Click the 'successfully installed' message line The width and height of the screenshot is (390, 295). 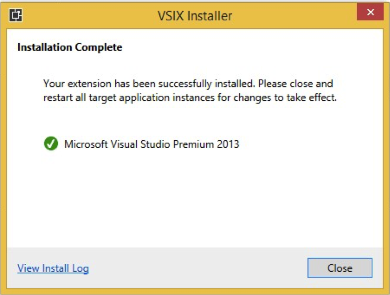click(x=188, y=84)
